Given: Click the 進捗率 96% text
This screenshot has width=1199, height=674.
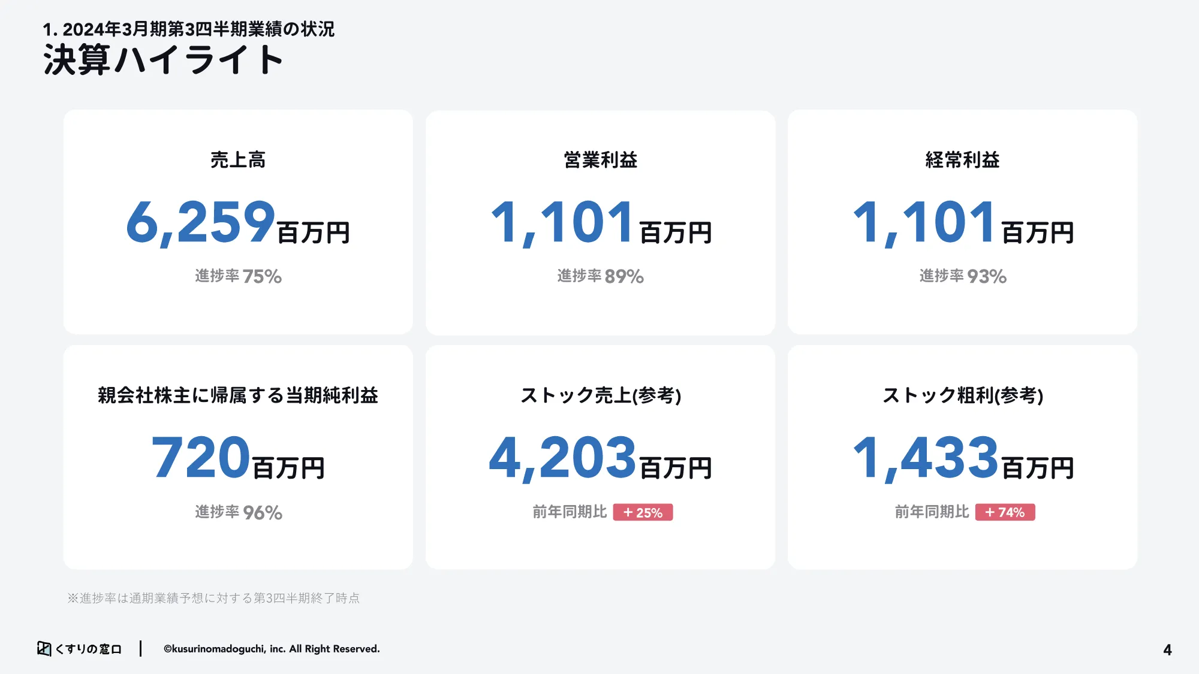Looking at the screenshot, I should coord(238,512).
